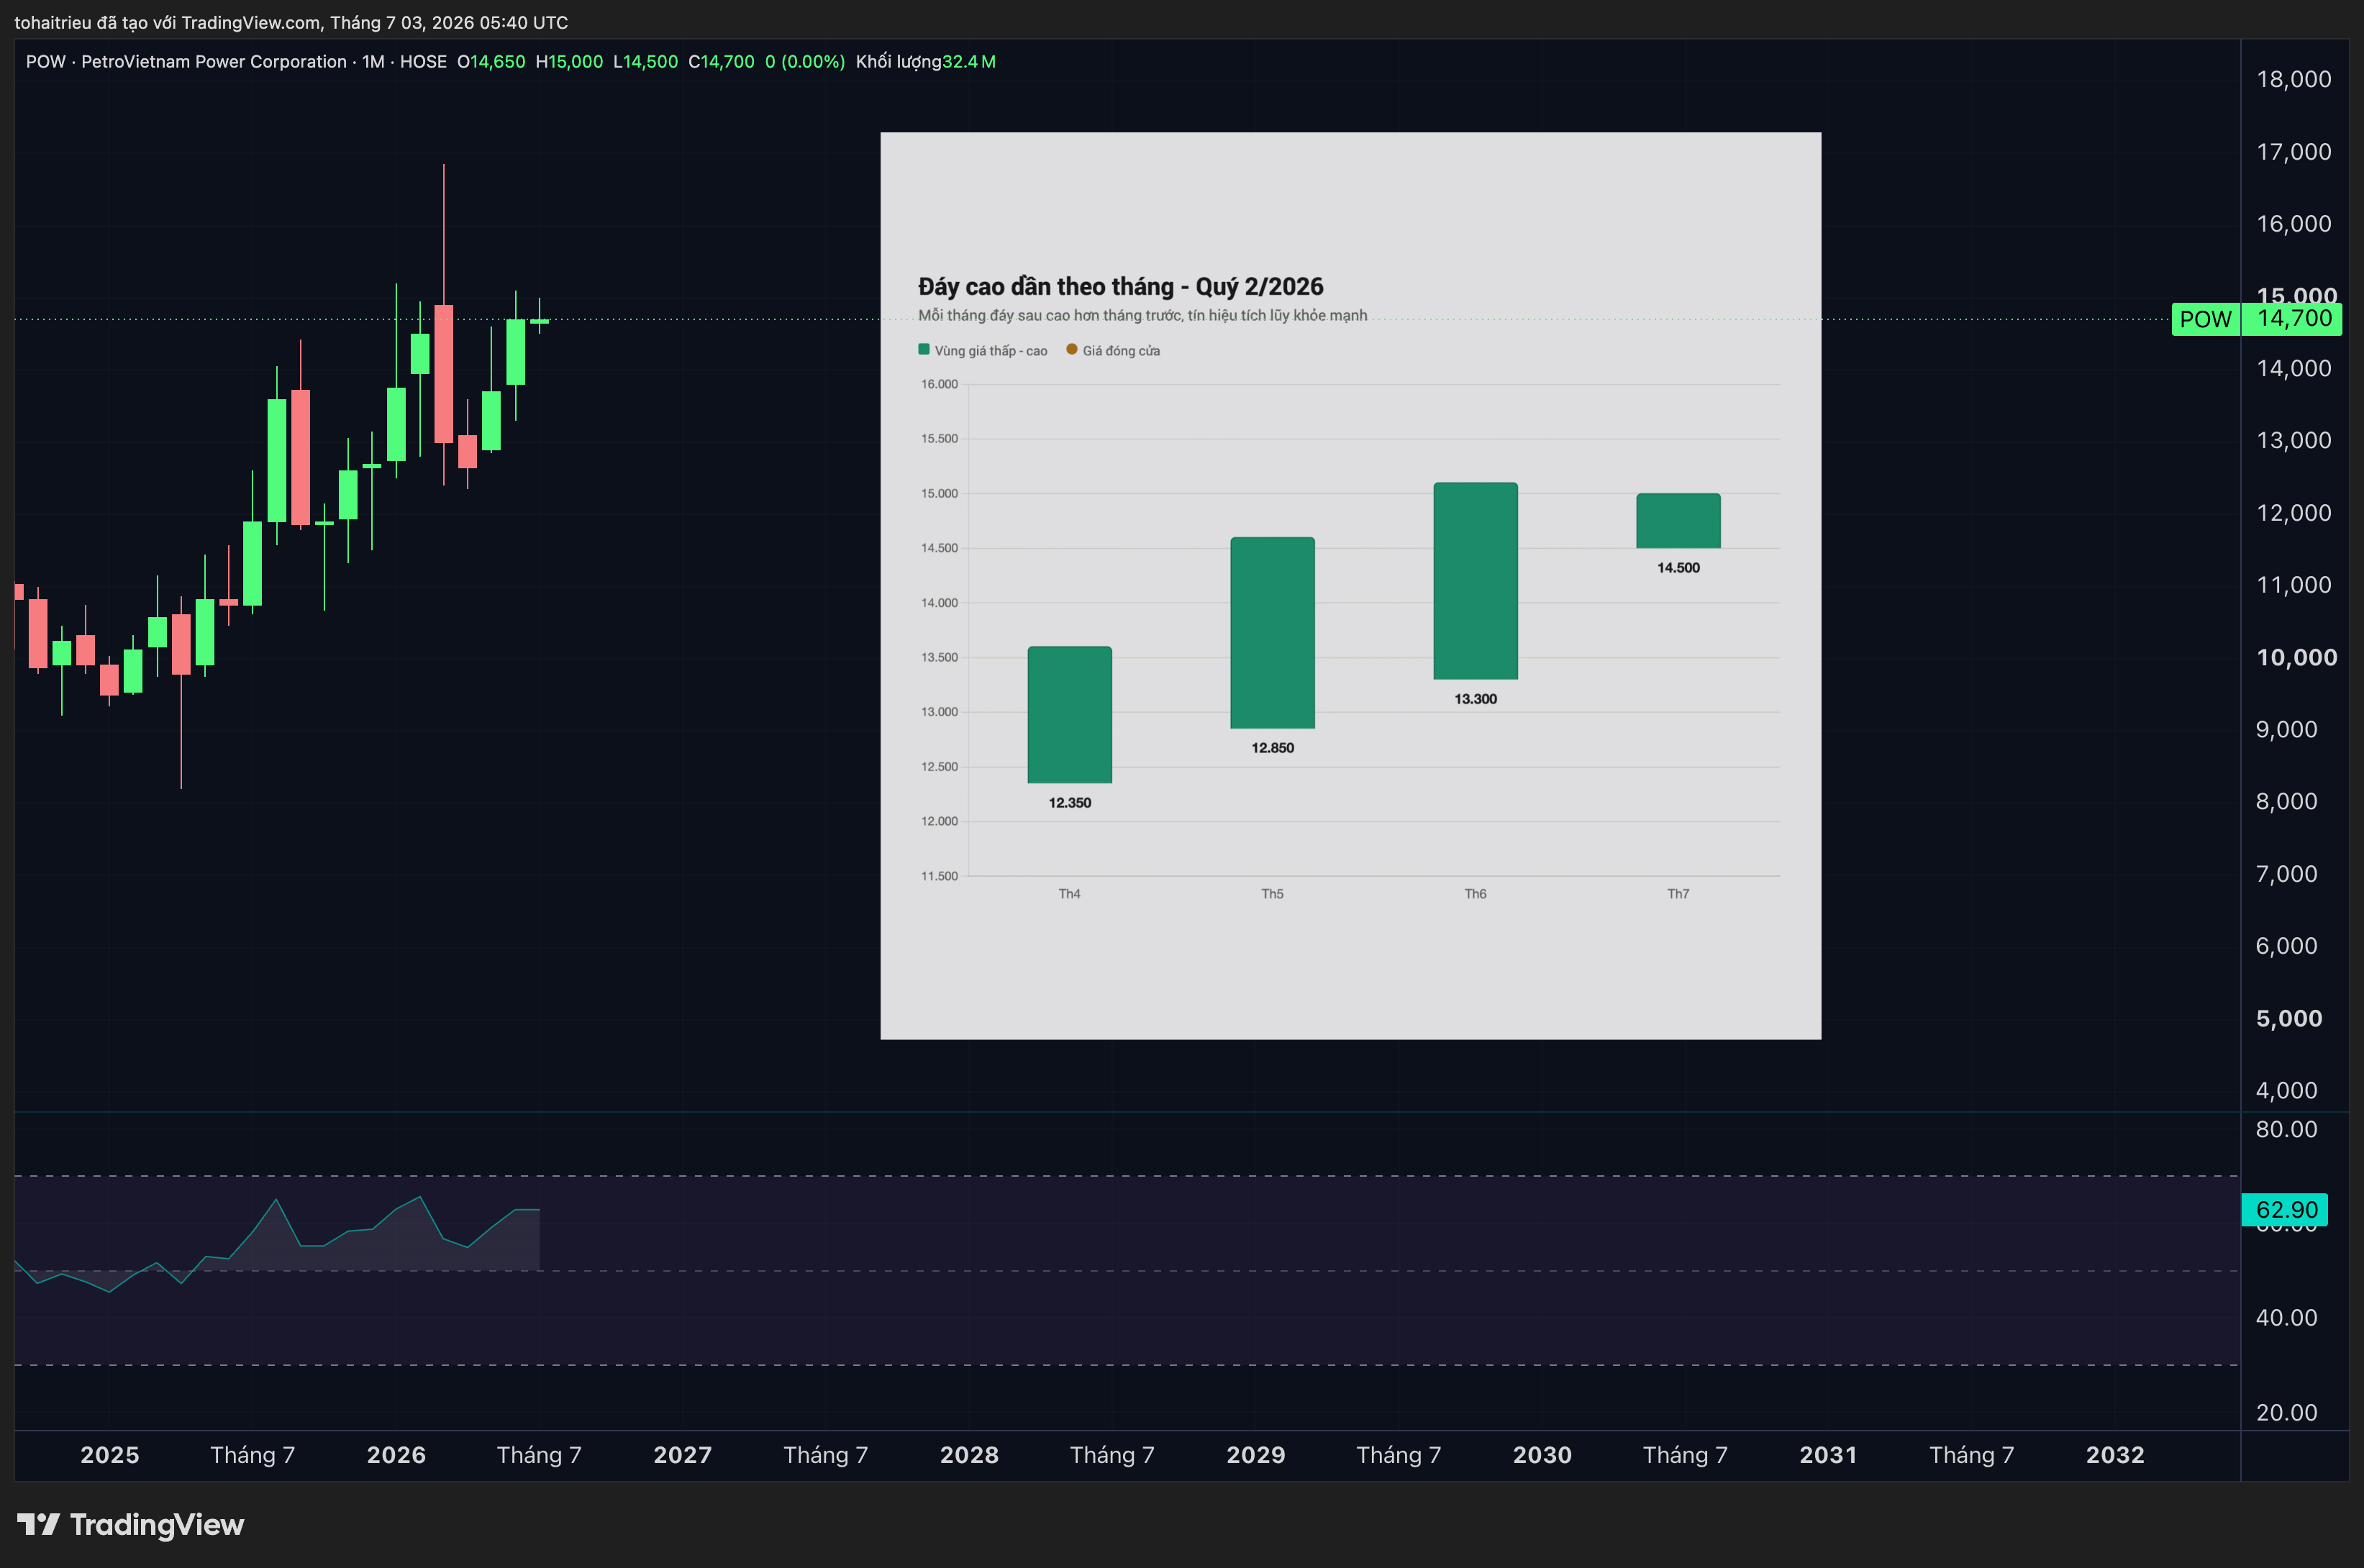2364x1568 pixels.
Task: Click the 12.850 low label under the Th5 bar
Action: pos(1272,748)
